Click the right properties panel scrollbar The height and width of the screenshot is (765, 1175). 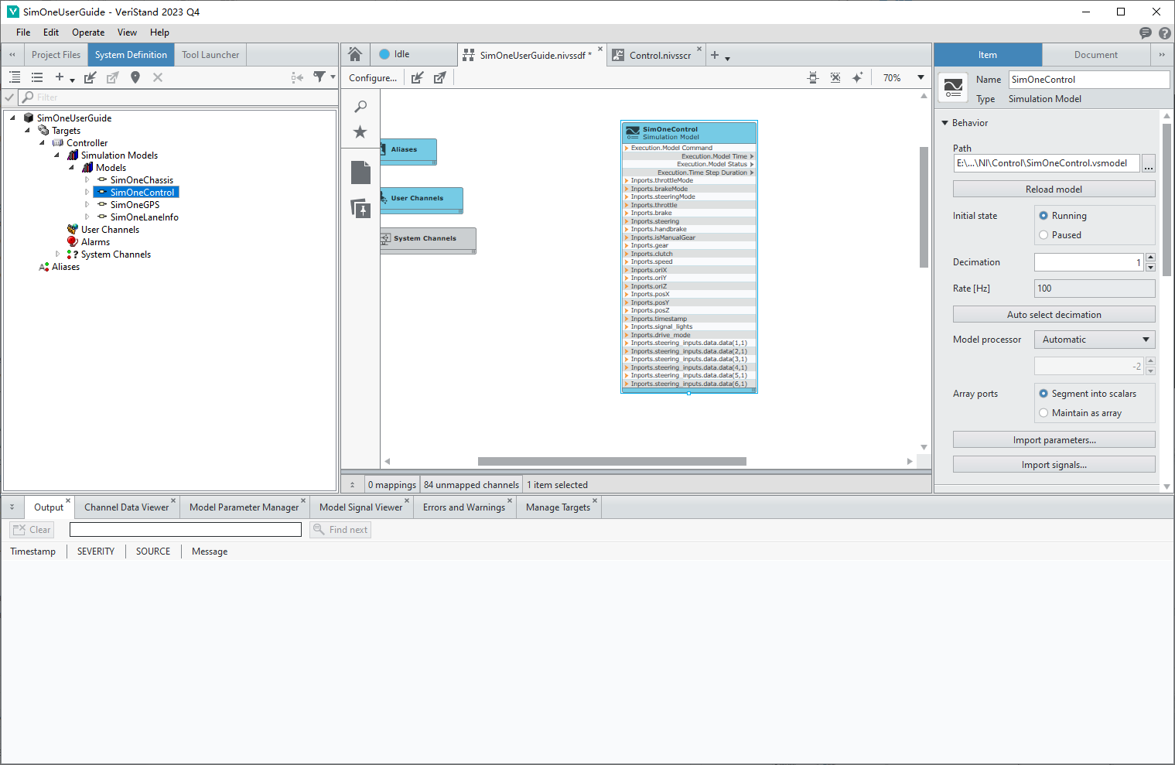point(1166,200)
